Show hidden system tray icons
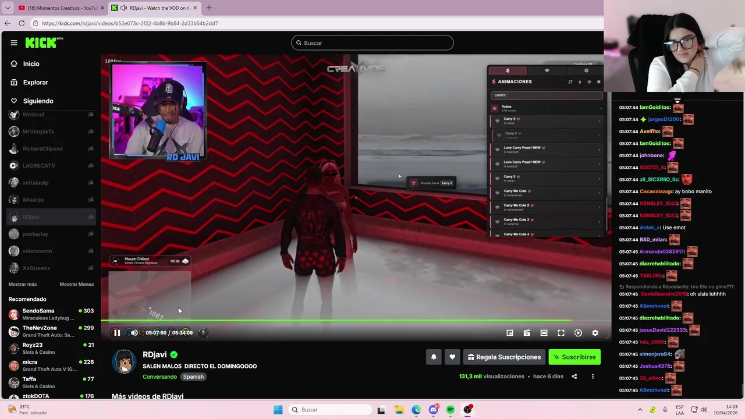The width and height of the screenshot is (745, 419). 640,410
